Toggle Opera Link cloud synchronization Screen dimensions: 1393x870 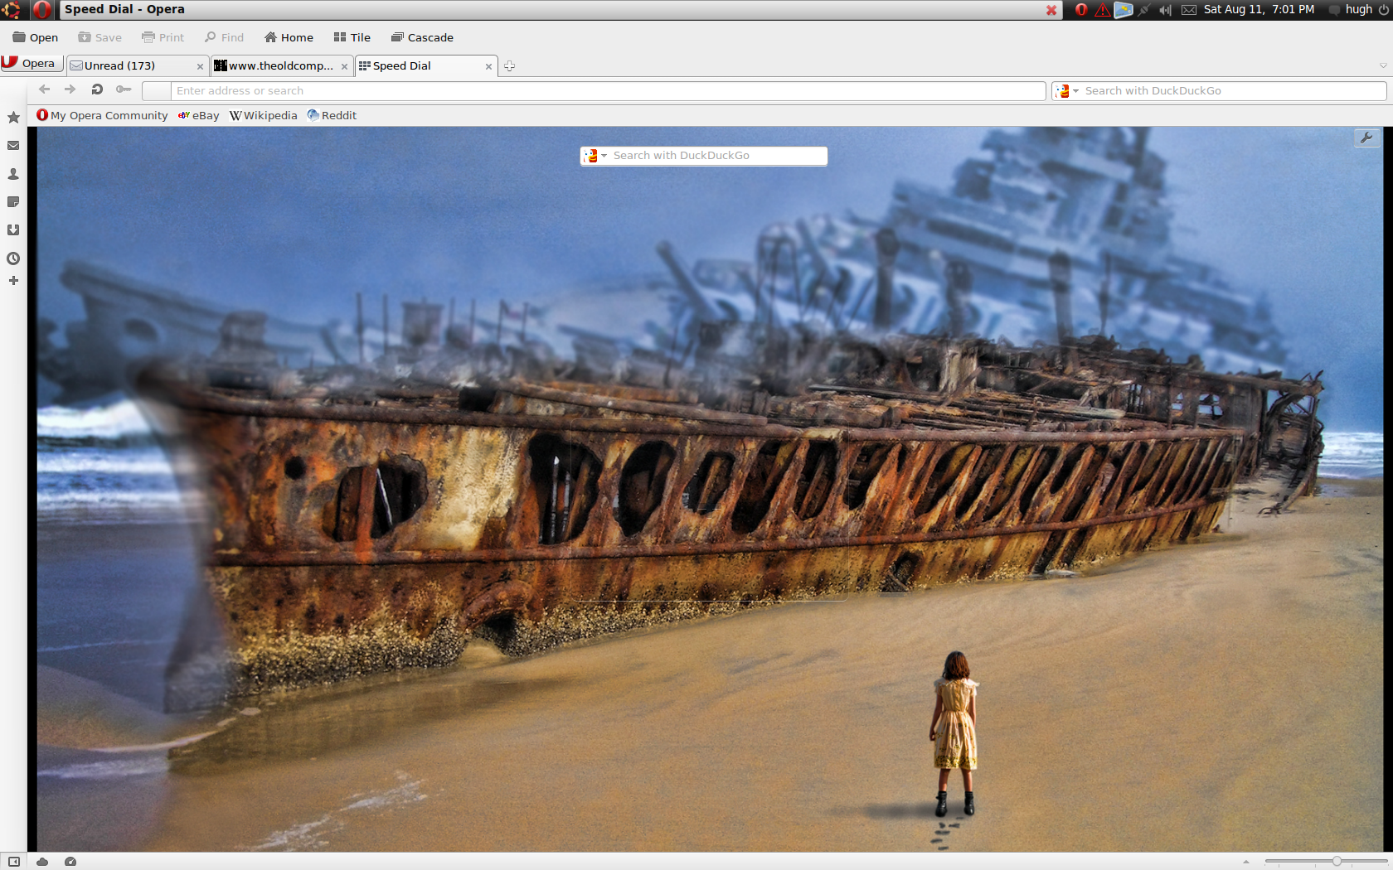pyautogui.click(x=42, y=862)
